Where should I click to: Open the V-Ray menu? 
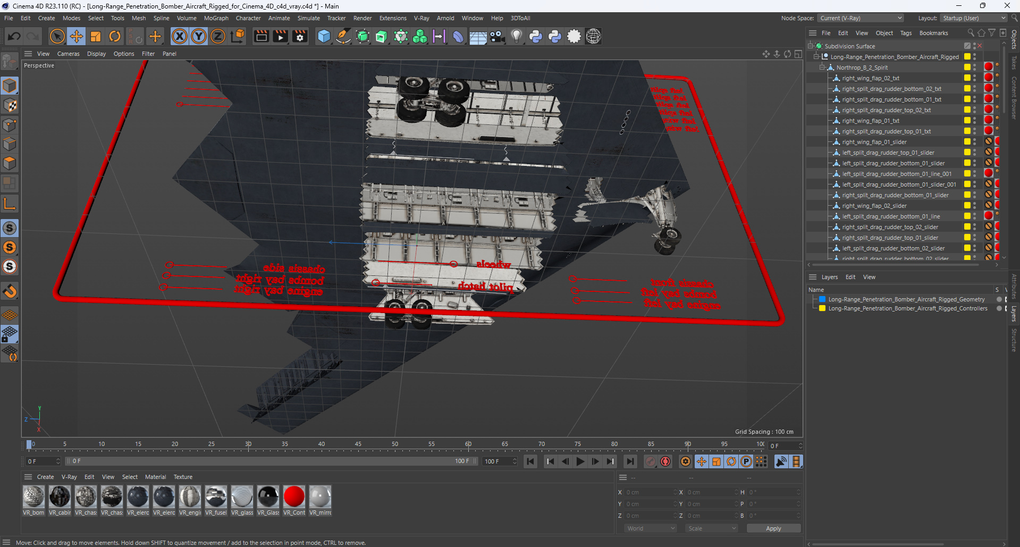coord(422,18)
